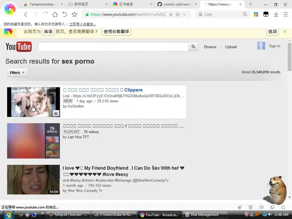Click the 立即导入收藏夹 import link
This screenshot has height=219, width=292.
pyautogui.click(x=82, y=24)
